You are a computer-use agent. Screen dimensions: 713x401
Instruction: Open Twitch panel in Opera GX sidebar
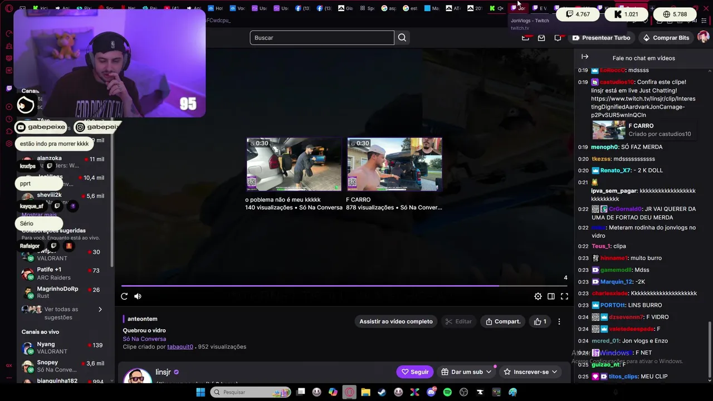[9, 89]
